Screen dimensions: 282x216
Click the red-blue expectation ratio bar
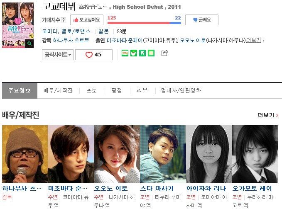(x=144, y=23)
